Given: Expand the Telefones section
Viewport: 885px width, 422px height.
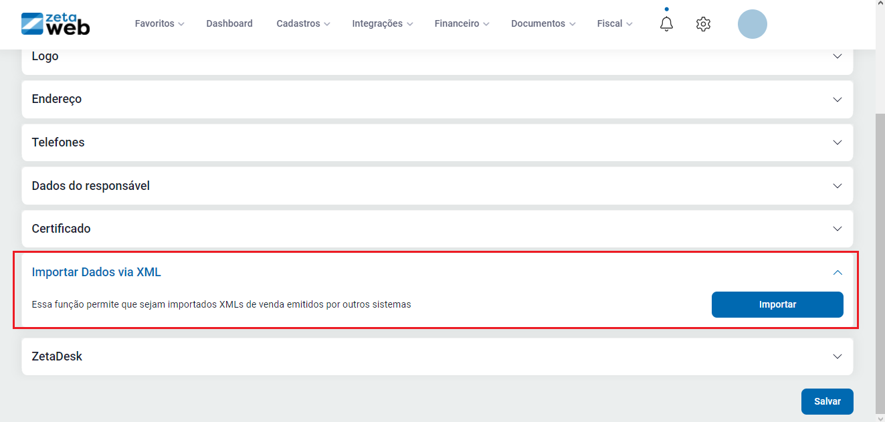Looking at the screenshot, I should click(x=837, y=142).
